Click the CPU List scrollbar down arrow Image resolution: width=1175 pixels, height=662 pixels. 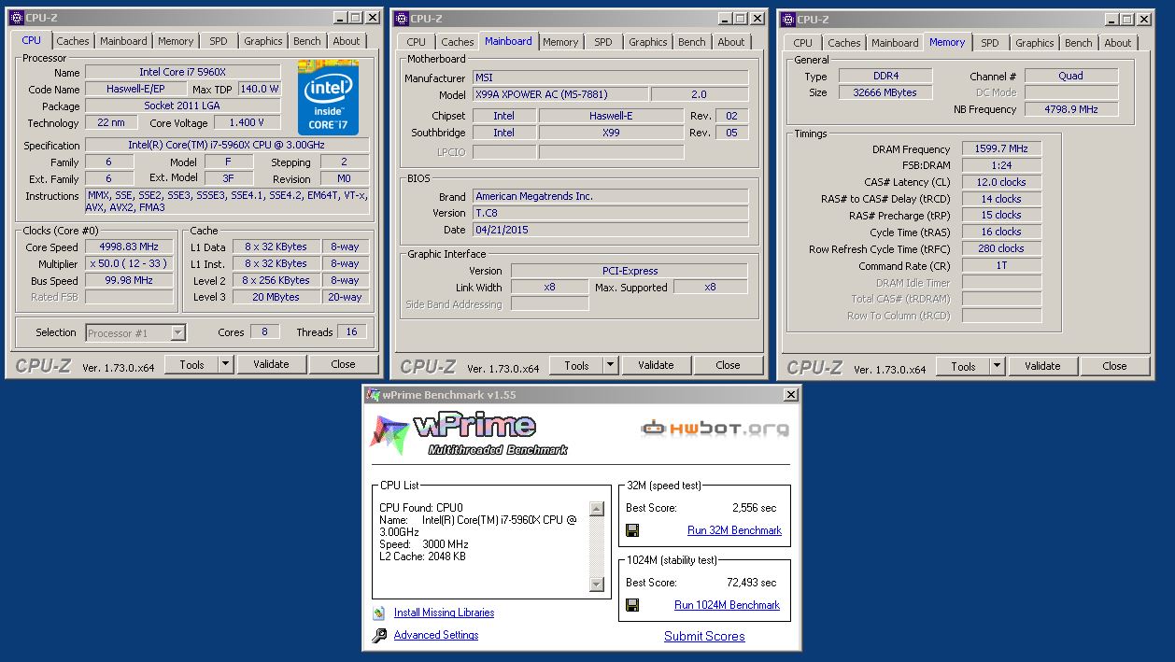[598, 585]
